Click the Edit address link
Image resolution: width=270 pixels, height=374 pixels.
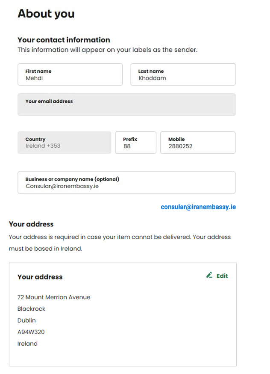217,276
